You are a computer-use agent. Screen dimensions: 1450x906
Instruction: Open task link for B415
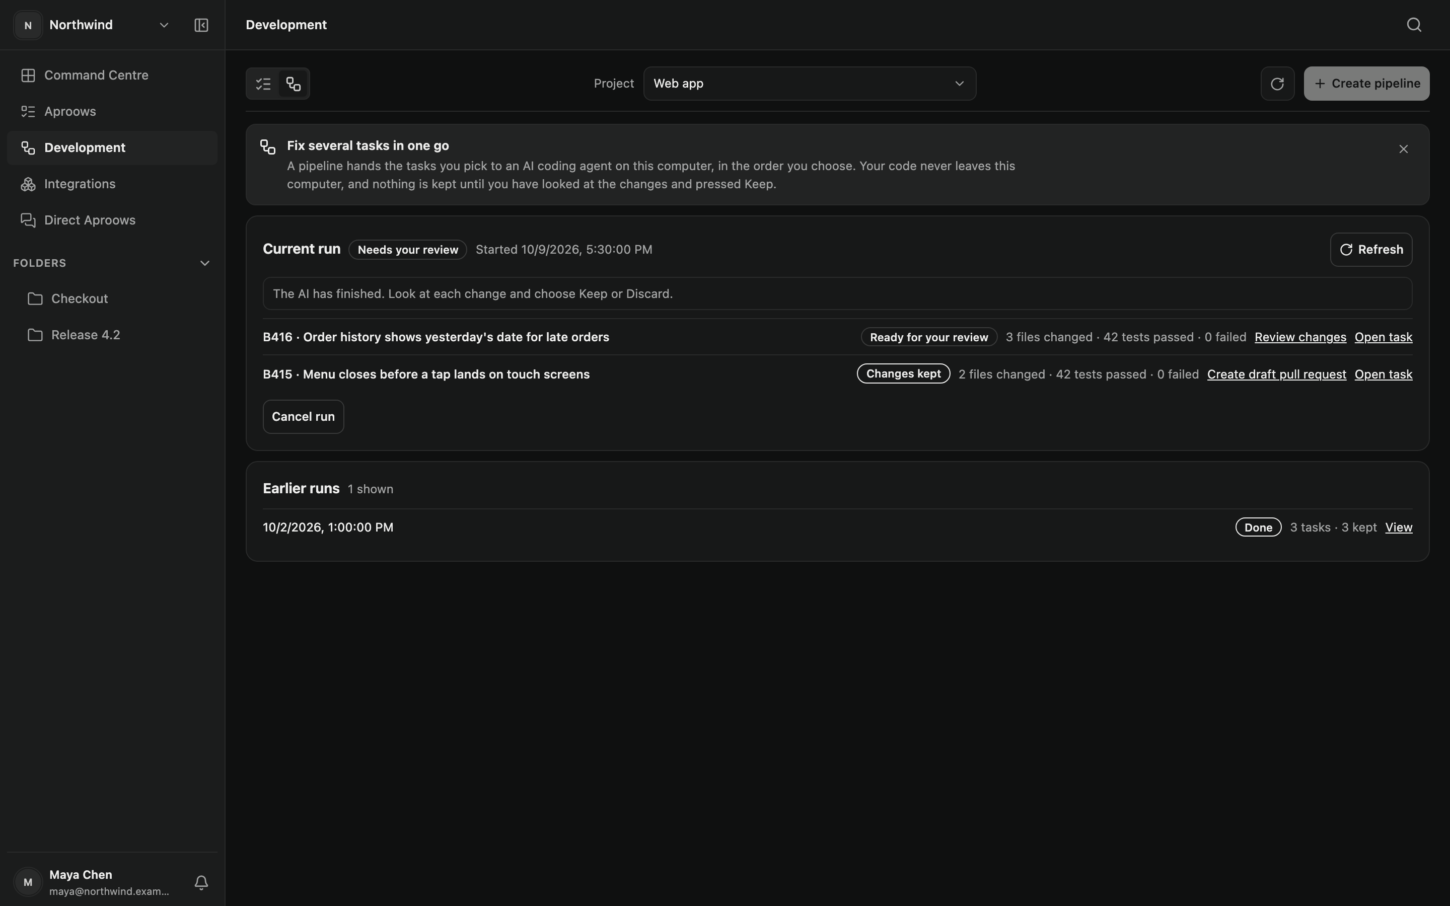1383,374
